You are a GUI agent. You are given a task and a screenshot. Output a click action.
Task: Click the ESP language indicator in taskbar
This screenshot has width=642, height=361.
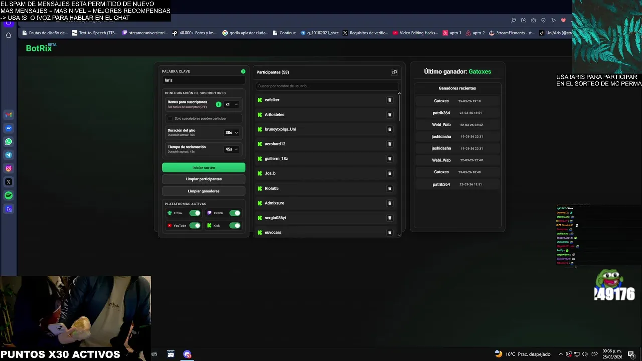594,354
